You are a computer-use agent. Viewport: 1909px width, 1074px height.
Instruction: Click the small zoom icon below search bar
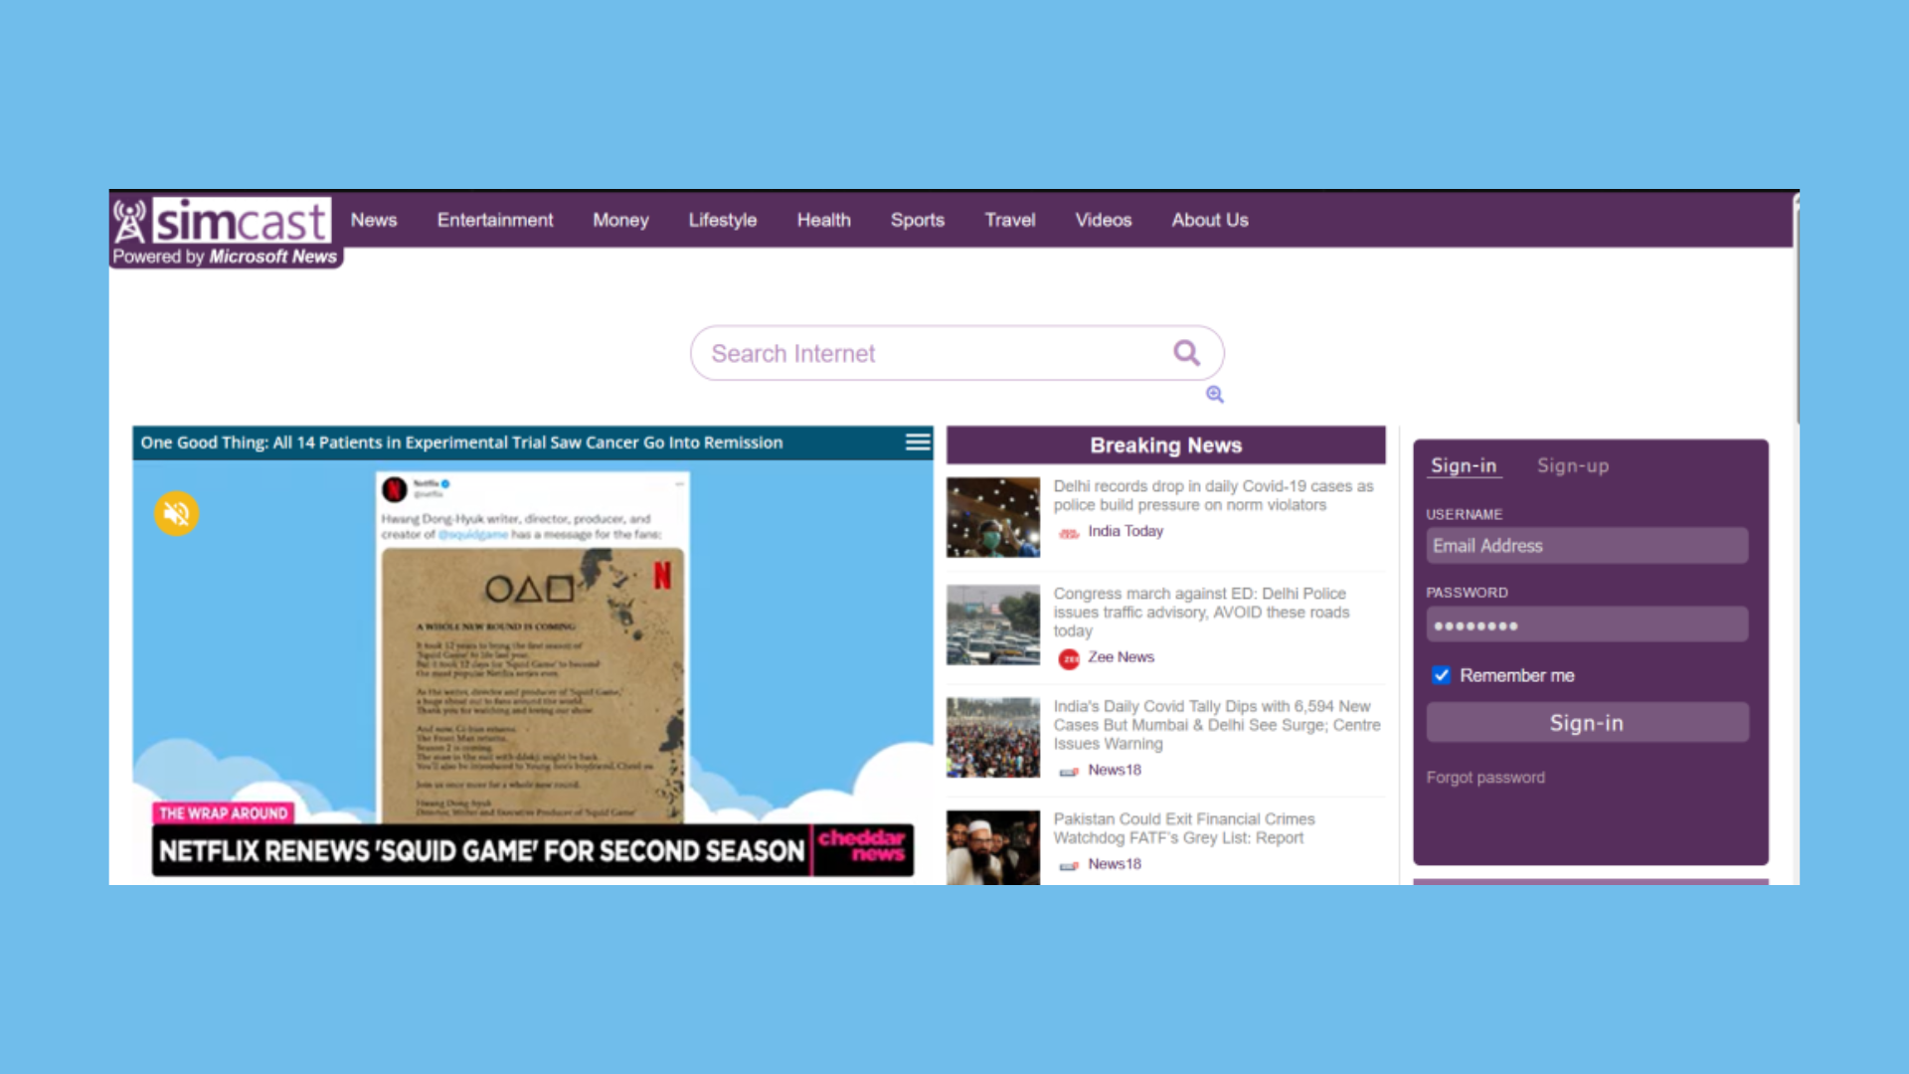point(1214,395)
